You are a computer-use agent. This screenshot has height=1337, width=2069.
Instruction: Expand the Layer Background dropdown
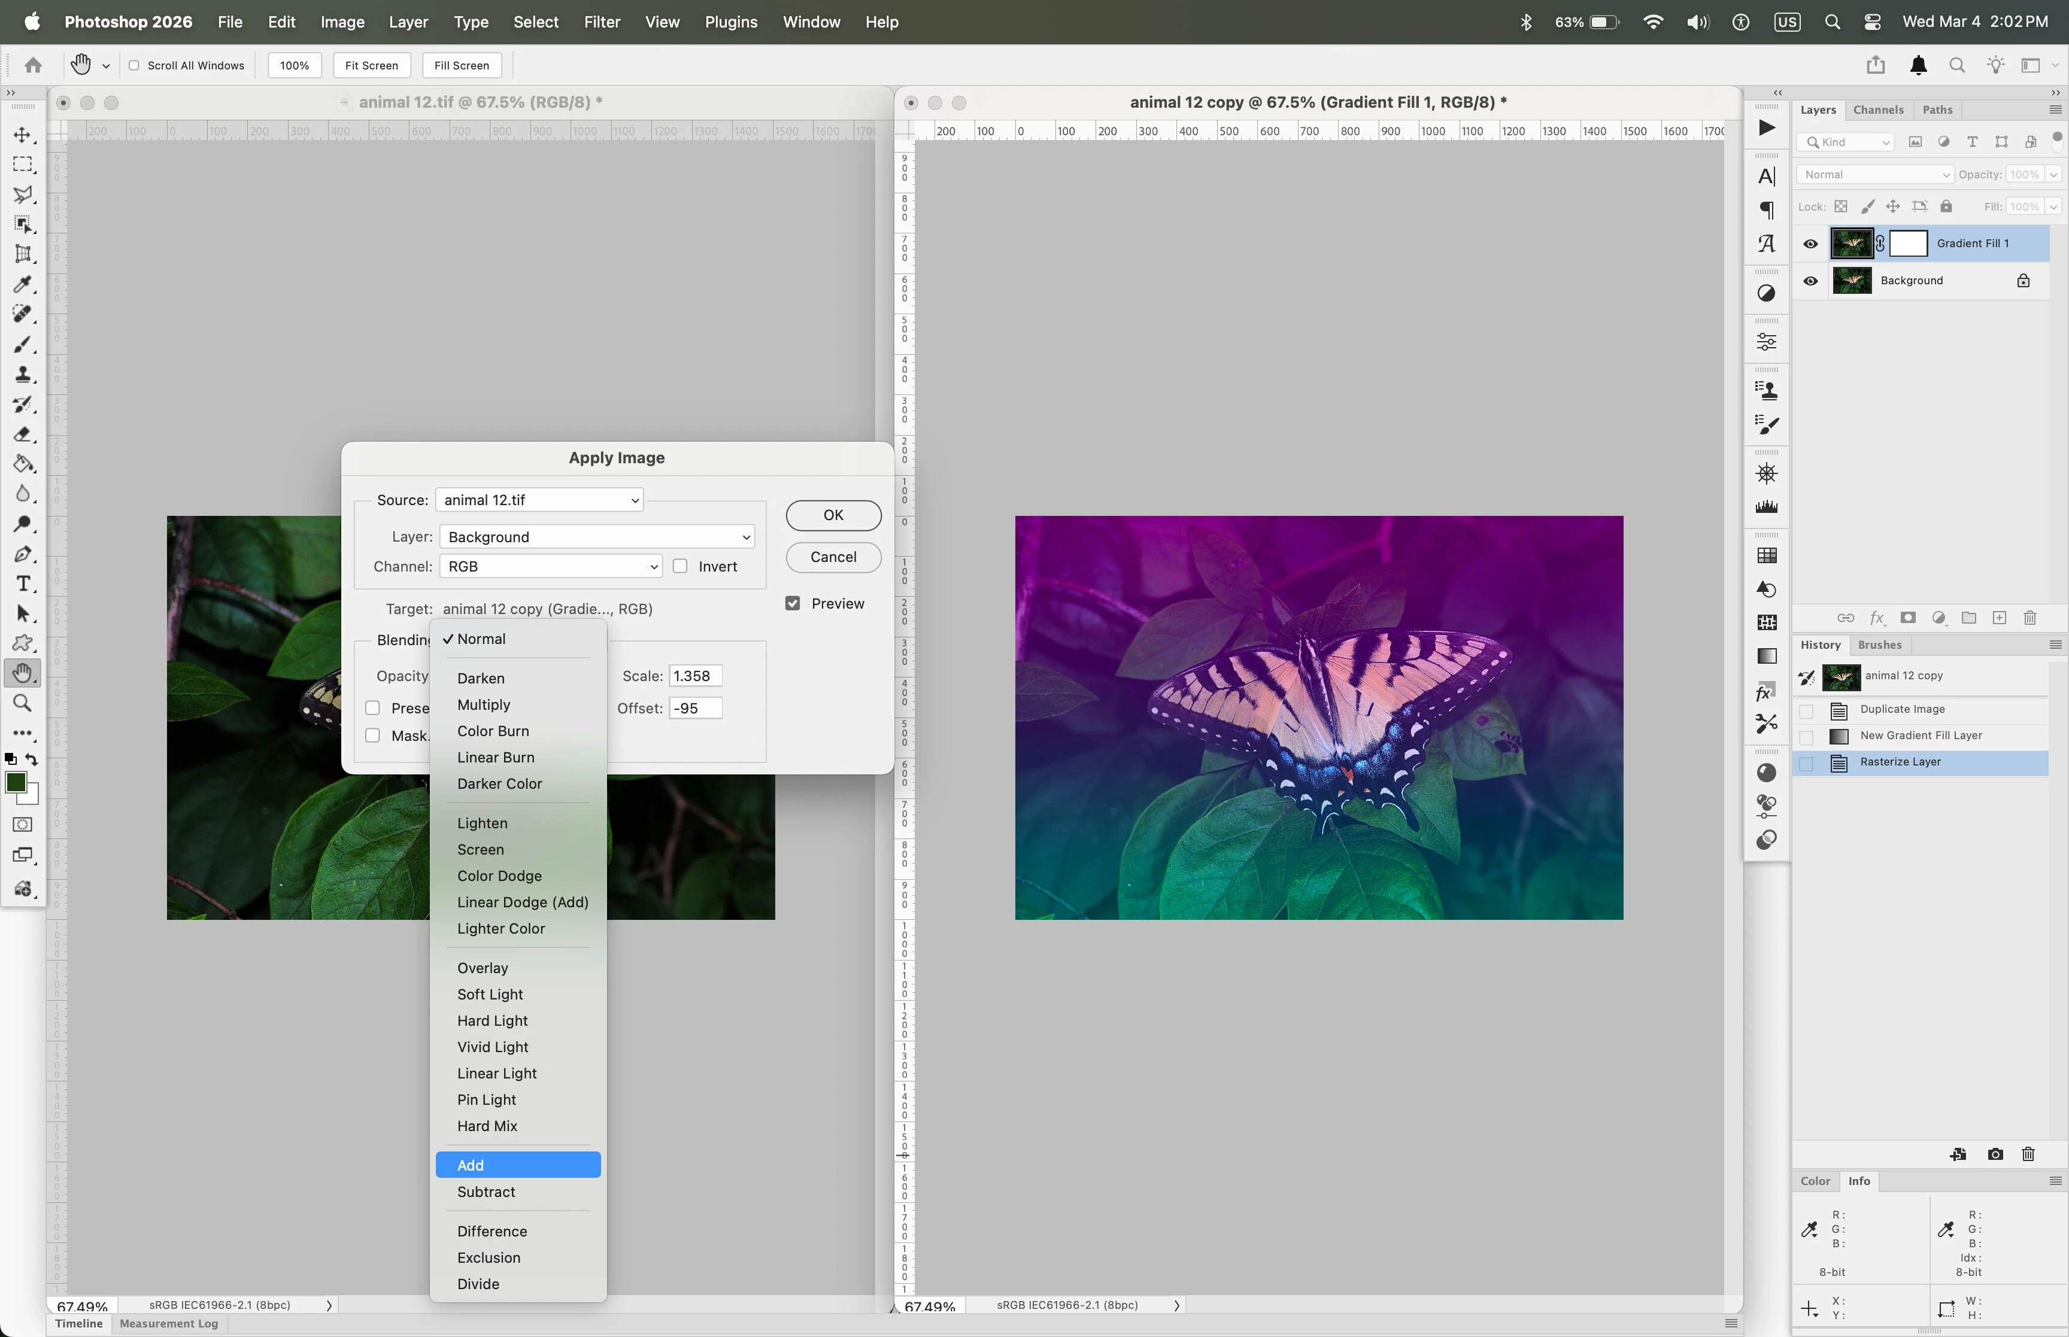tap(596, 537)
